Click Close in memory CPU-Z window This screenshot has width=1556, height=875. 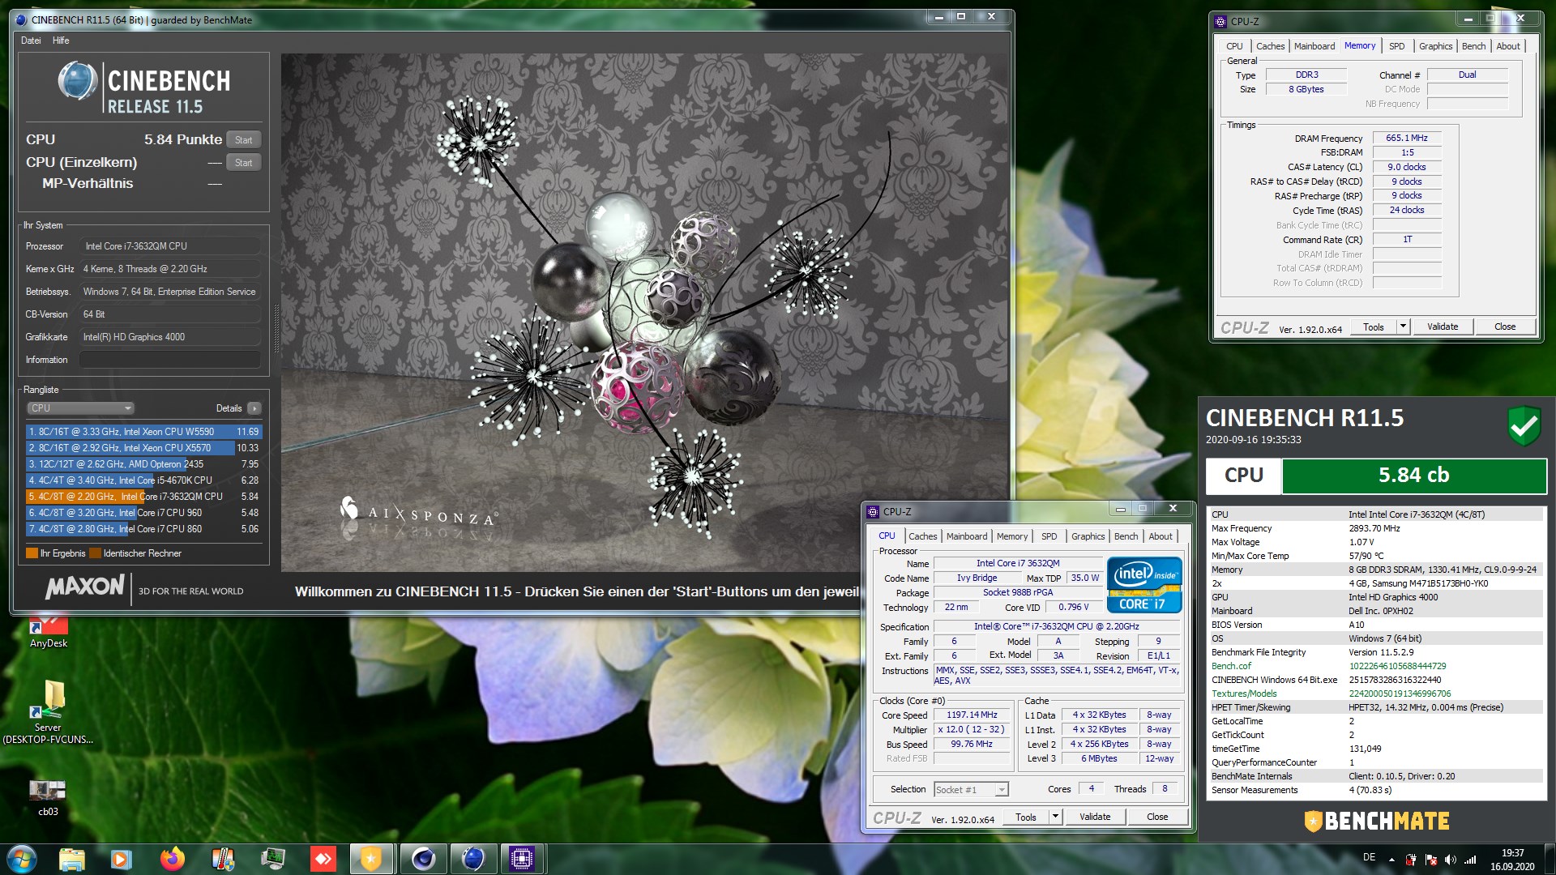(1505, 327)
